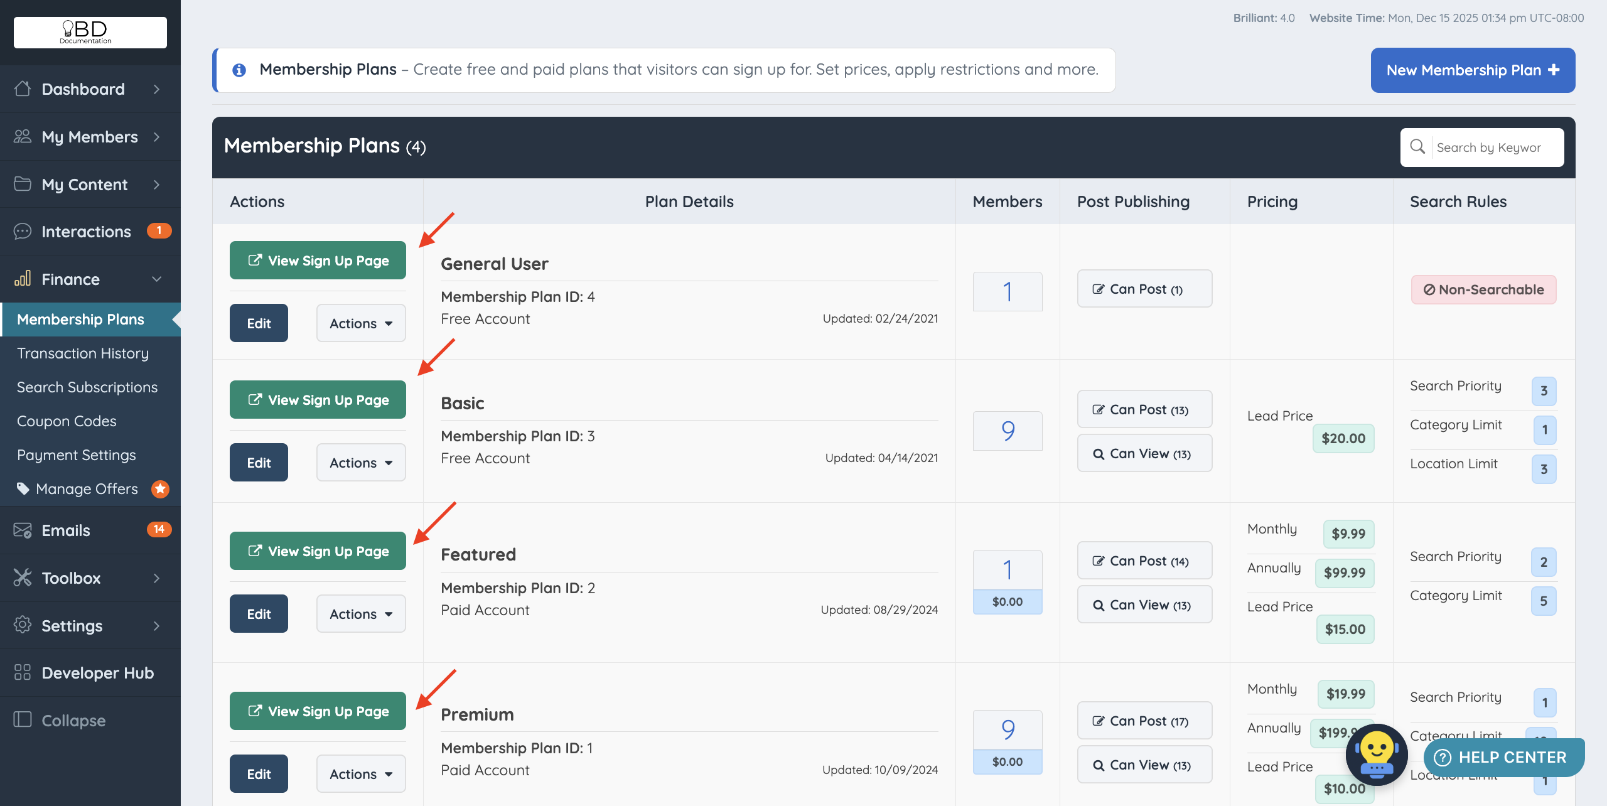Click the search magnifier icon in header
The height and width of the screenshot is (806, 1607).
coord(1417,147)
